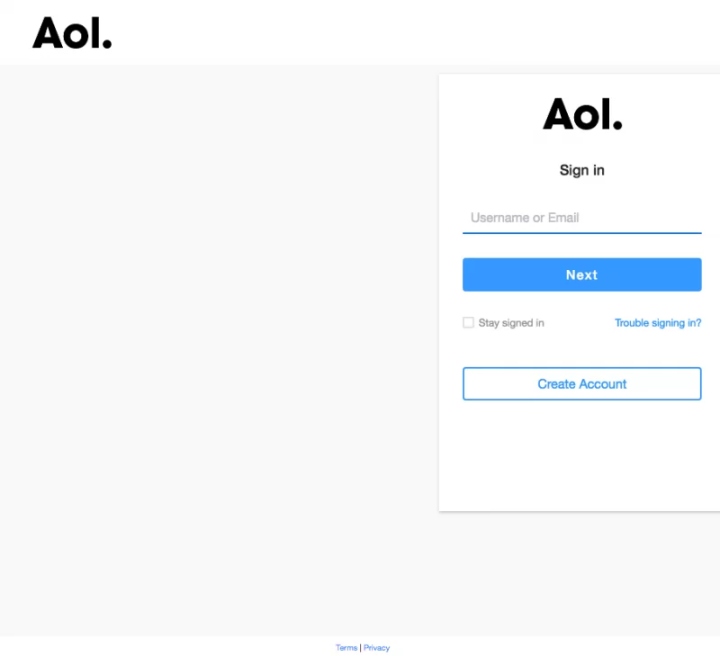Click the Aol logo in the top-left header
This screenshot has width=720, height=656.
[71, 34]
